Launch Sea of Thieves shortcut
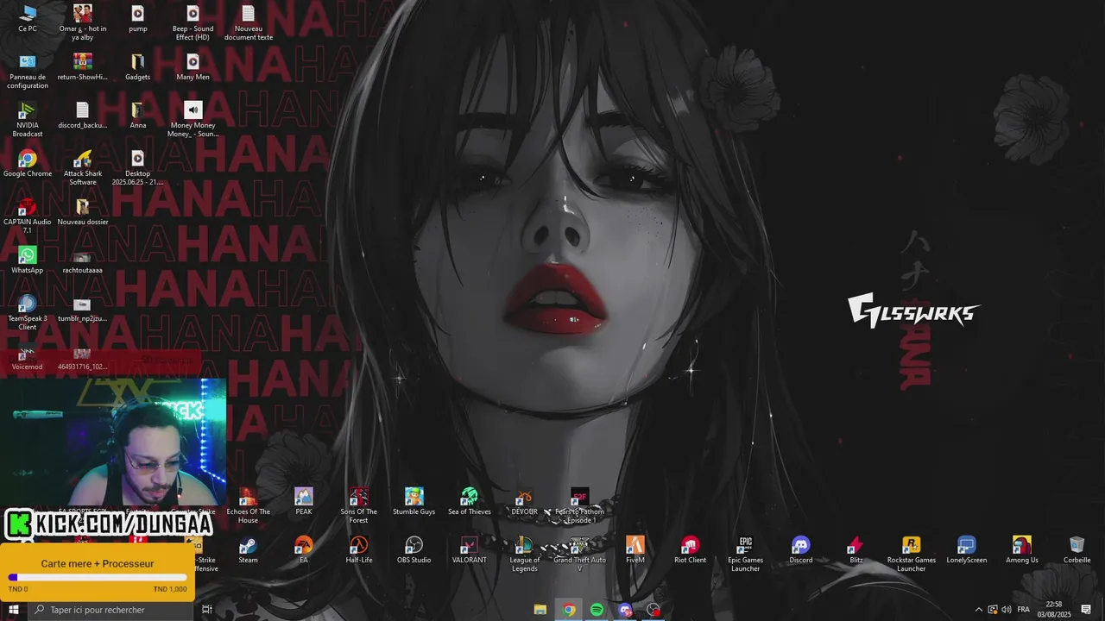Screen dimensions: 1105x621 (470, 502)
